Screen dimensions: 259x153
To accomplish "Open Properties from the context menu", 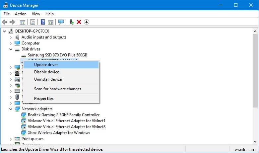I will (61, 99).
